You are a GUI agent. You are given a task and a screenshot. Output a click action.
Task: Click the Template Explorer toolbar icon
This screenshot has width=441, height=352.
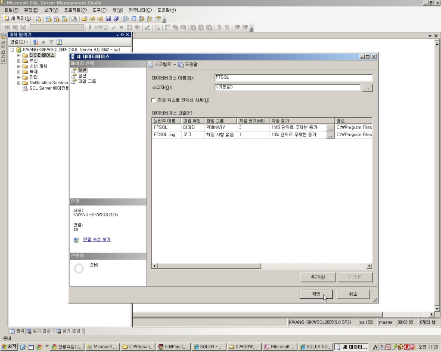pos(149,19)
